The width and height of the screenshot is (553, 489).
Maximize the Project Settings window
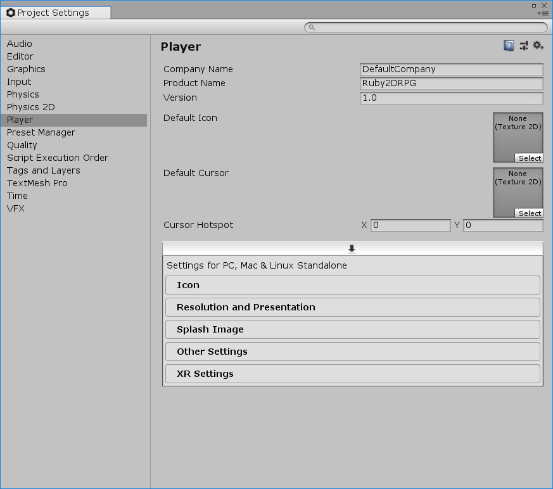coord(535,4)
